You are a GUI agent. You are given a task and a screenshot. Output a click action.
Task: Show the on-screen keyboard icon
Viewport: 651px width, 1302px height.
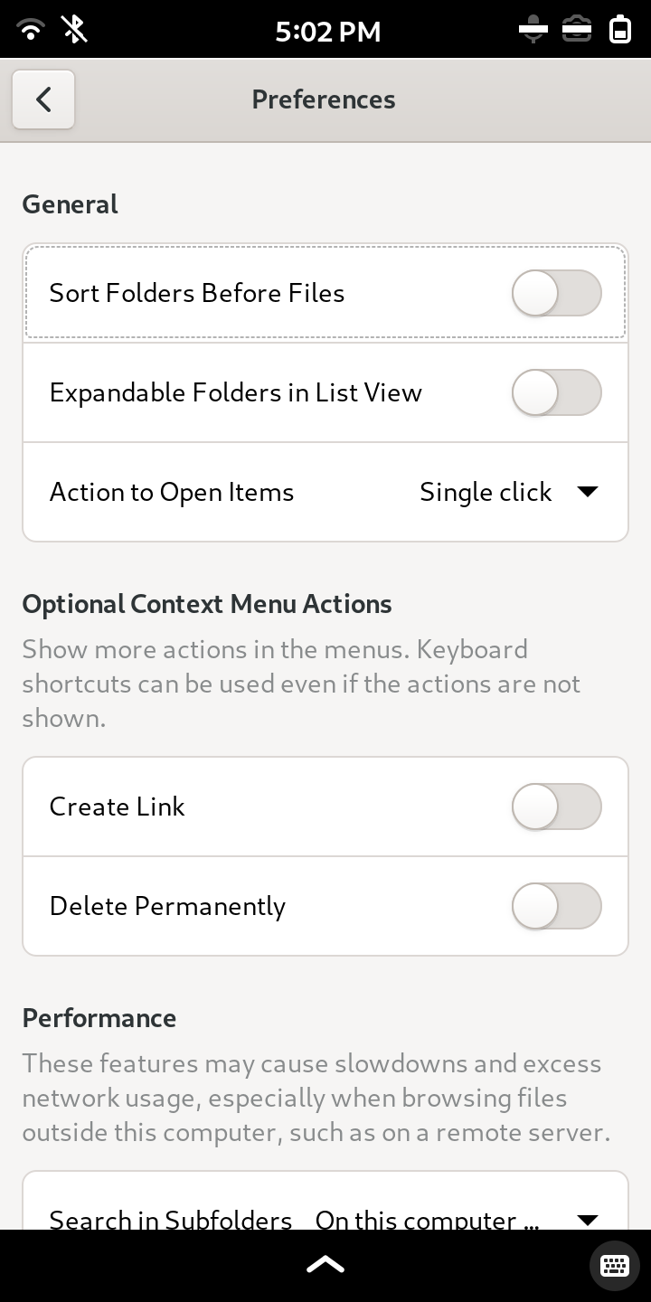tap(614, 1265)
